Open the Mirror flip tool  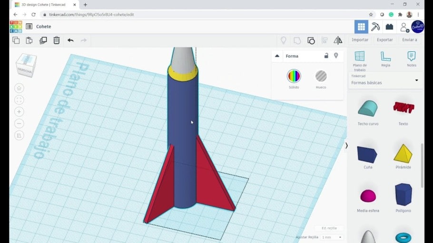click(338, 40)
